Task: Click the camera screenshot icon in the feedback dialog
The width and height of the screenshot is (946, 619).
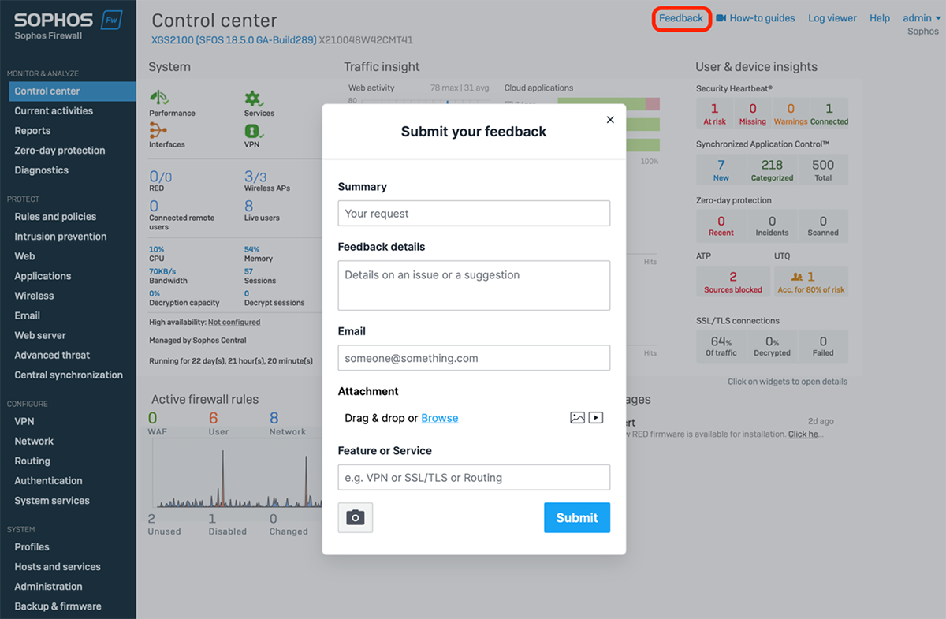Action: tap(355, 517)
